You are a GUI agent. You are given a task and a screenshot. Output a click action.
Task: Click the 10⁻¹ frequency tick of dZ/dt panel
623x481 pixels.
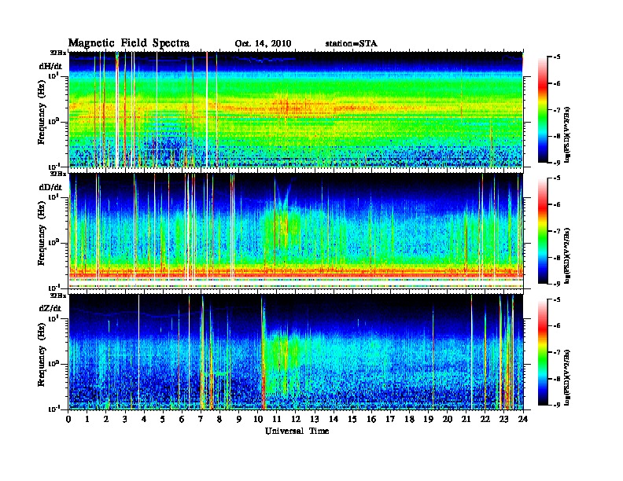pyautogui.click(x=53, y=409)
